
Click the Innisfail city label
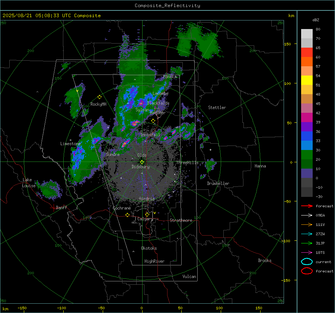(150, 135)
